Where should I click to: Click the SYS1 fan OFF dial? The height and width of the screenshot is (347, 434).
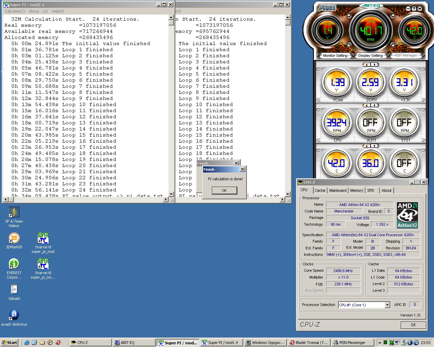tap(404, 123)
